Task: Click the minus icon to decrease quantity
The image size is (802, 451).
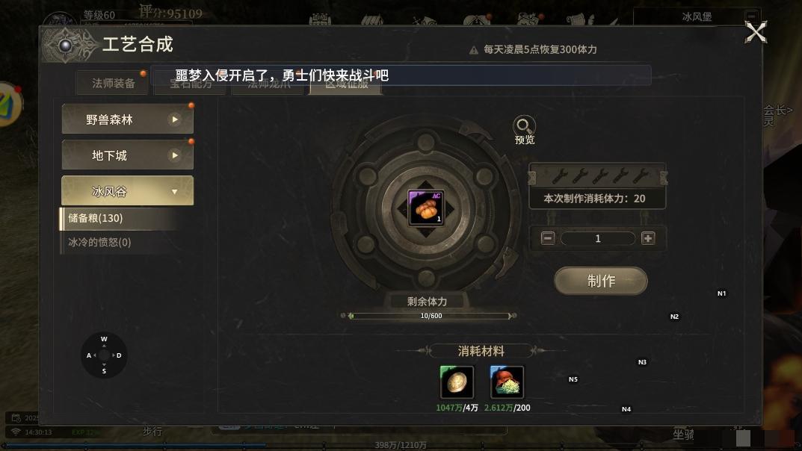Action: (548, 238)
